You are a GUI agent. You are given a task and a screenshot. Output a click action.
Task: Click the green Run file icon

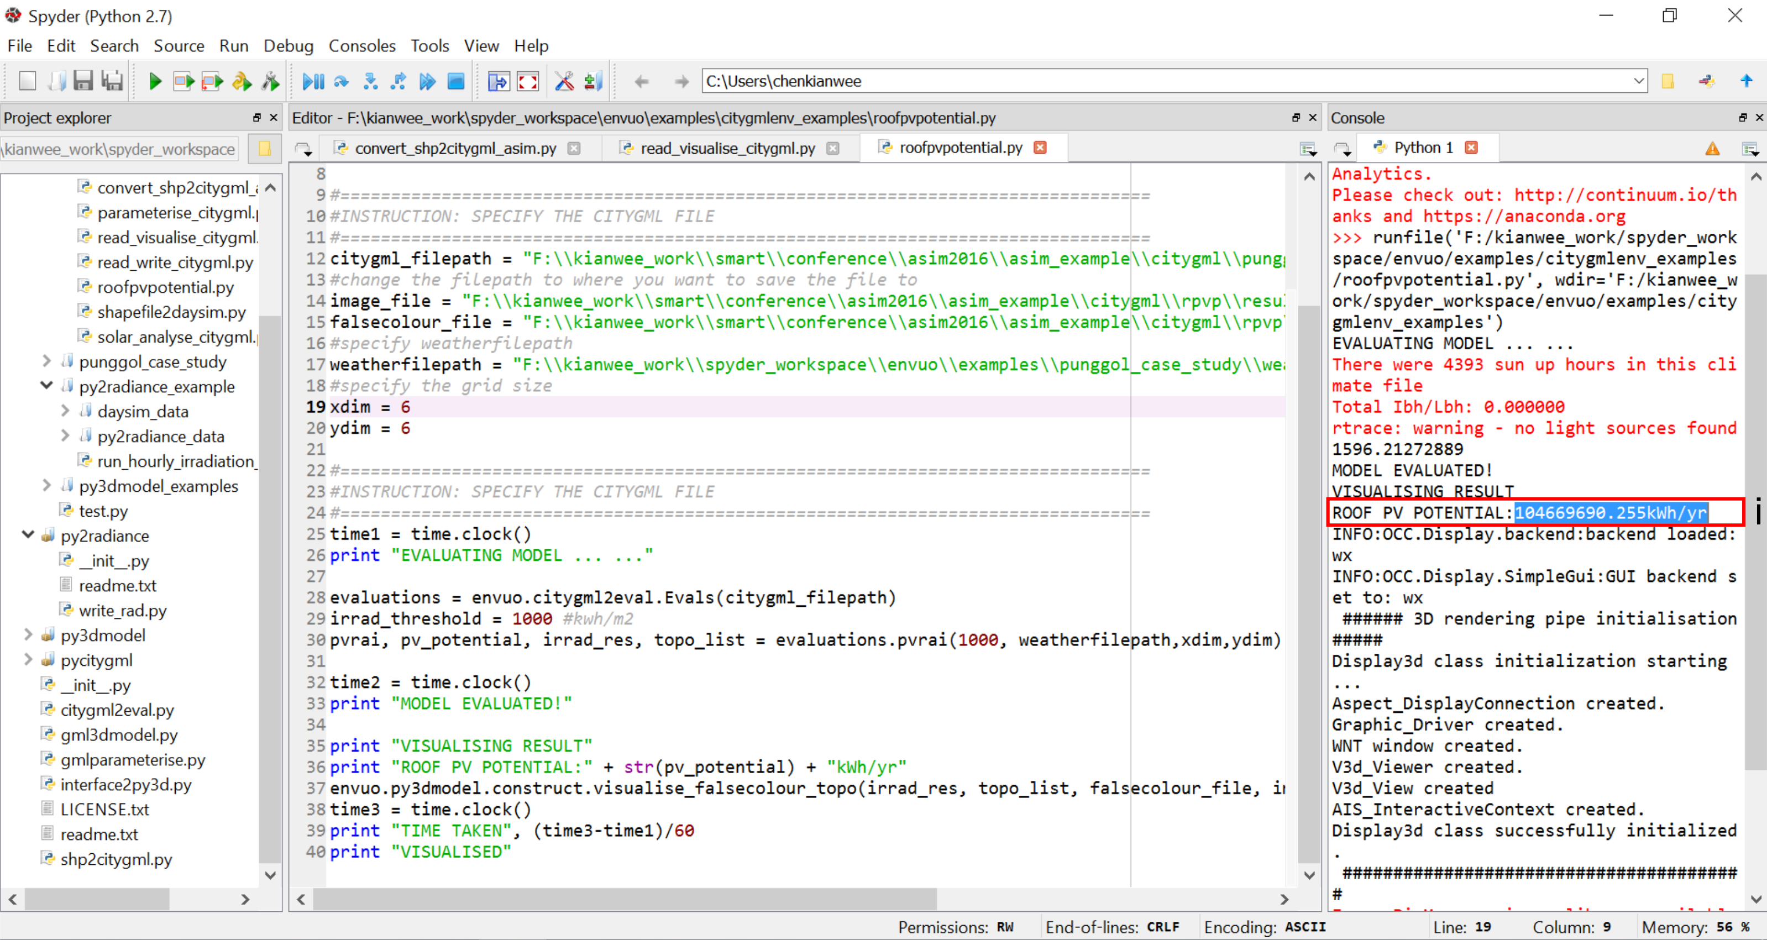point(155,82)
